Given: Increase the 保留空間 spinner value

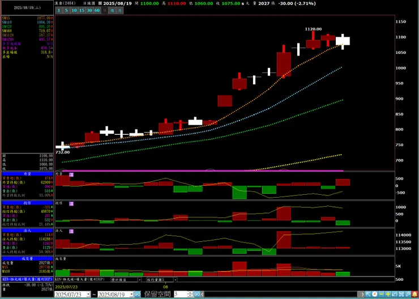Looking at the screenshot, I should [x=190, y=293].
